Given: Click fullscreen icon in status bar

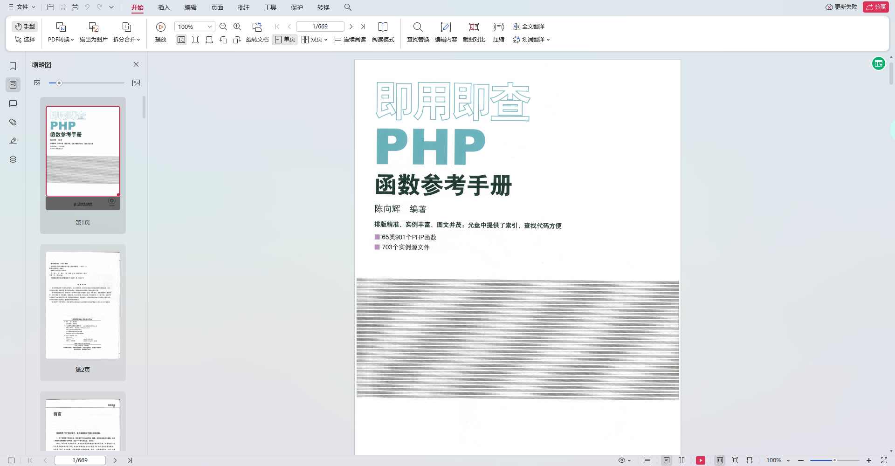Looking at the screenshot, I should [884, 460].
